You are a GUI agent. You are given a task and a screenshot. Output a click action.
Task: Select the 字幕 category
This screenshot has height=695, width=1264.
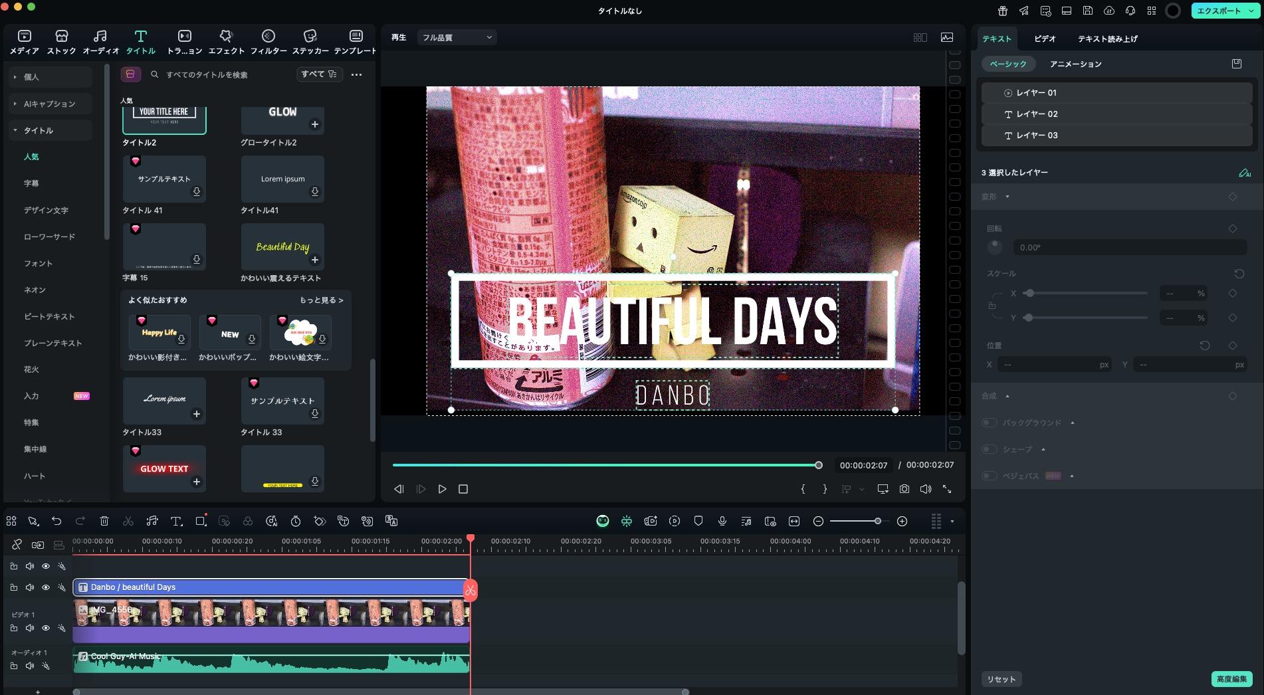coord(31,183)
